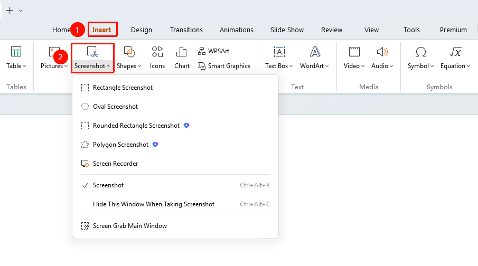Expand the Text Box dropdown arrow
This screenshot has height=266, width=478.
pos(291,66)
